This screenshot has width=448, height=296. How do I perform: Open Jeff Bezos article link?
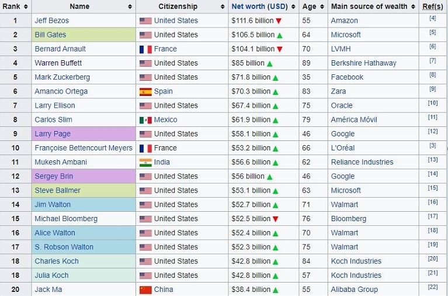(52, 20)
